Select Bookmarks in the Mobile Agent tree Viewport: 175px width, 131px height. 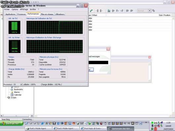(x=18, y=90)
